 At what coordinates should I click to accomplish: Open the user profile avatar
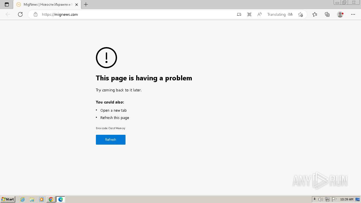point(340,14)
